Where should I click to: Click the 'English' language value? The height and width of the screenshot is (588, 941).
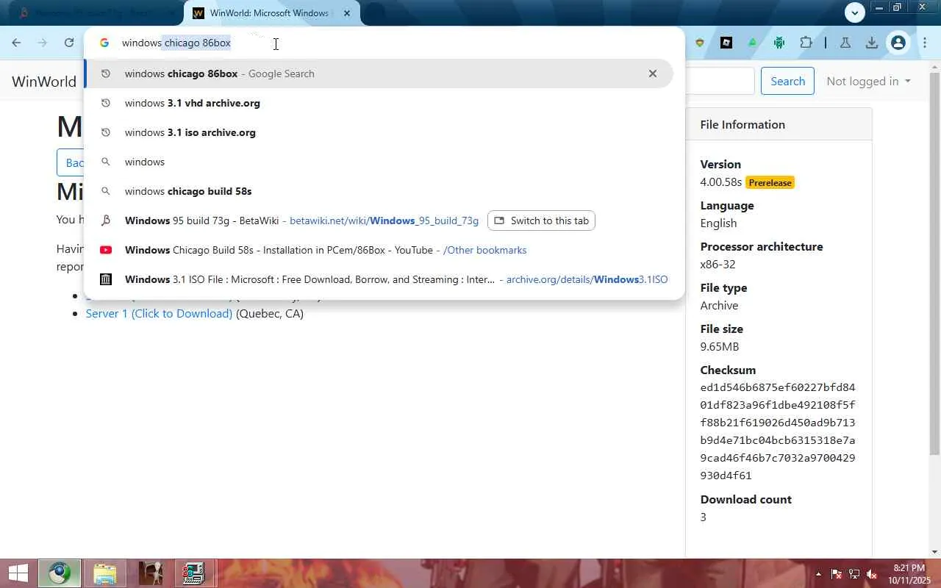718,223
